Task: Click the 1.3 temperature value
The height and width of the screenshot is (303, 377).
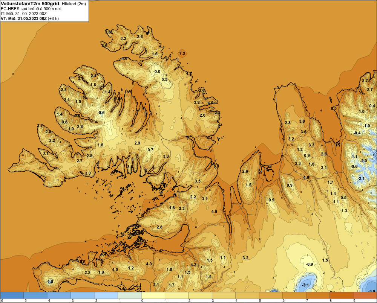Action: coord(344,210)
